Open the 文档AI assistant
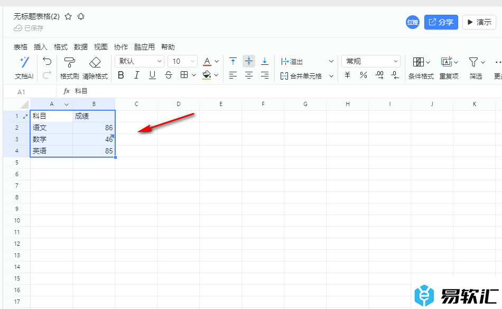Image resolution: width=502 pixels, height=309 pixels. [x=24, y=67]
